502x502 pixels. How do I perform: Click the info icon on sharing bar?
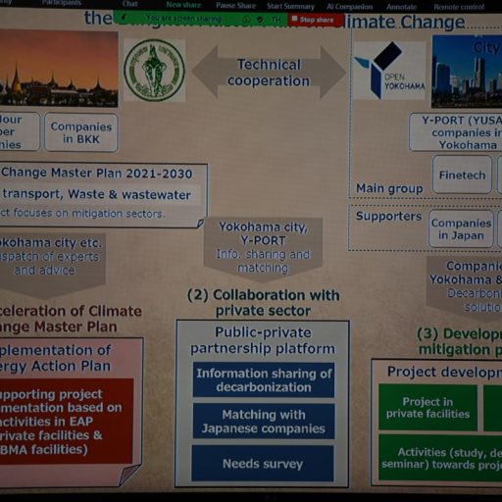pyautogui.click(x=246, y=20)
